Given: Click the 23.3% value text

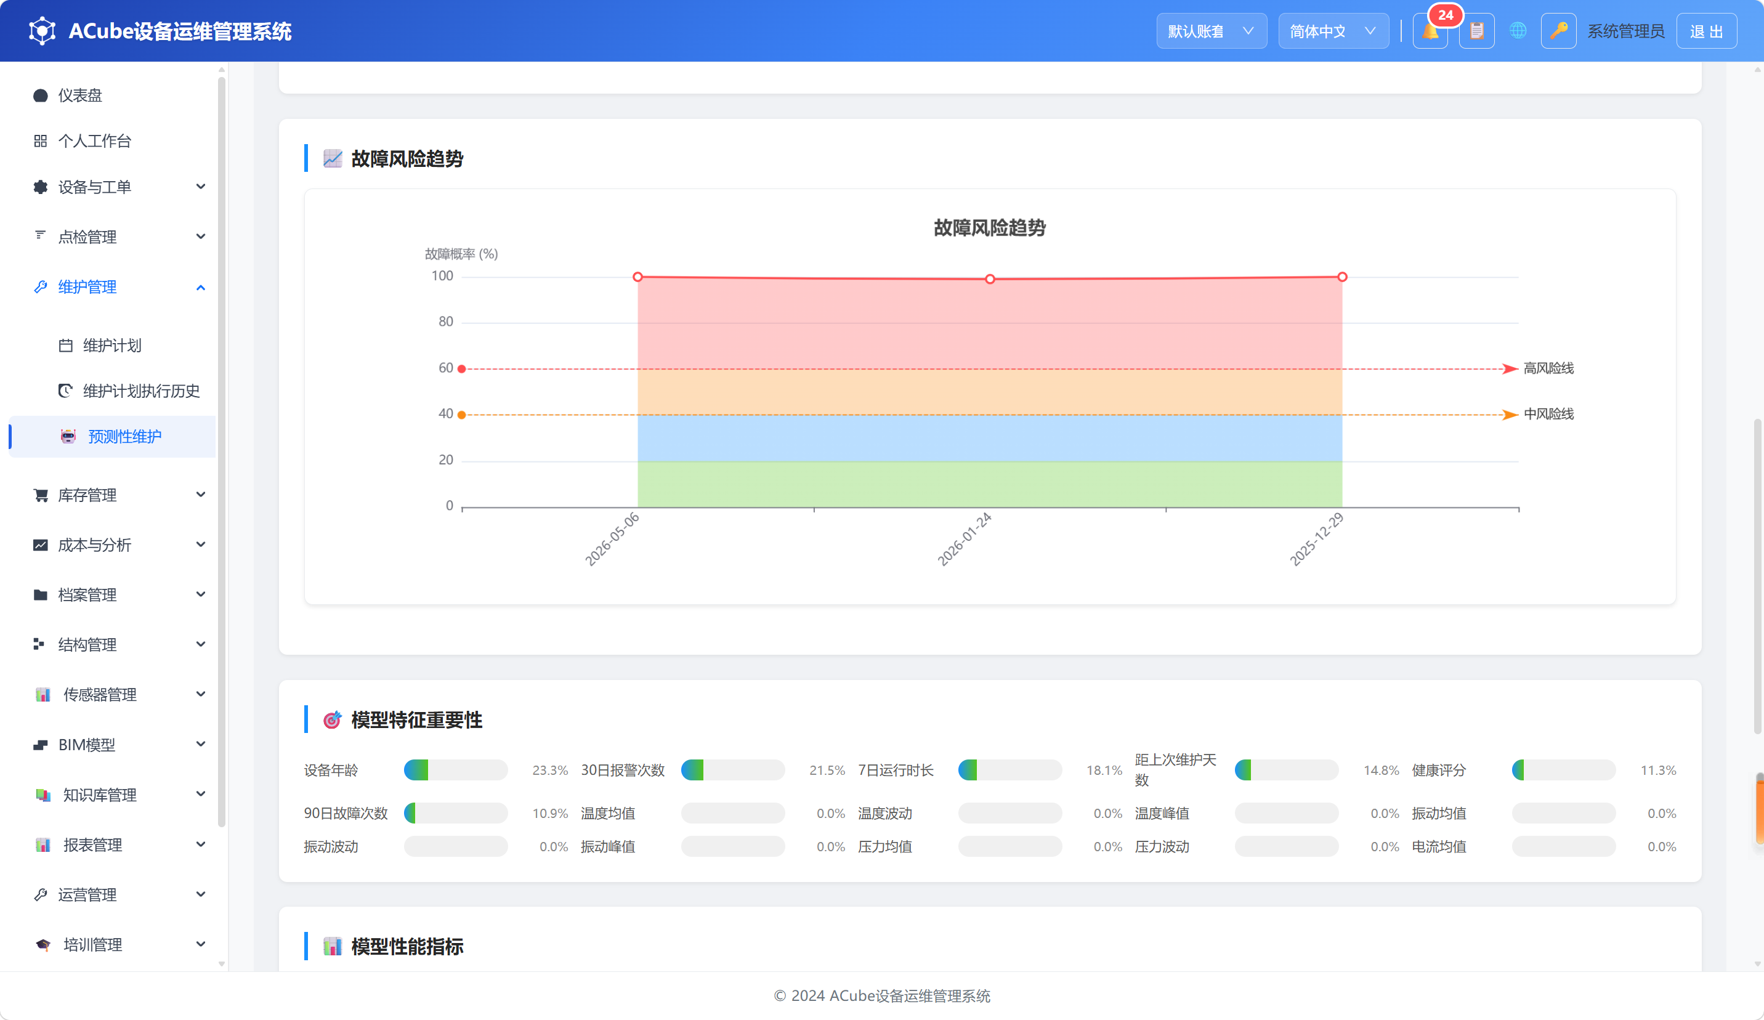Looking at the screenshot, I should [x=549, y=770].
